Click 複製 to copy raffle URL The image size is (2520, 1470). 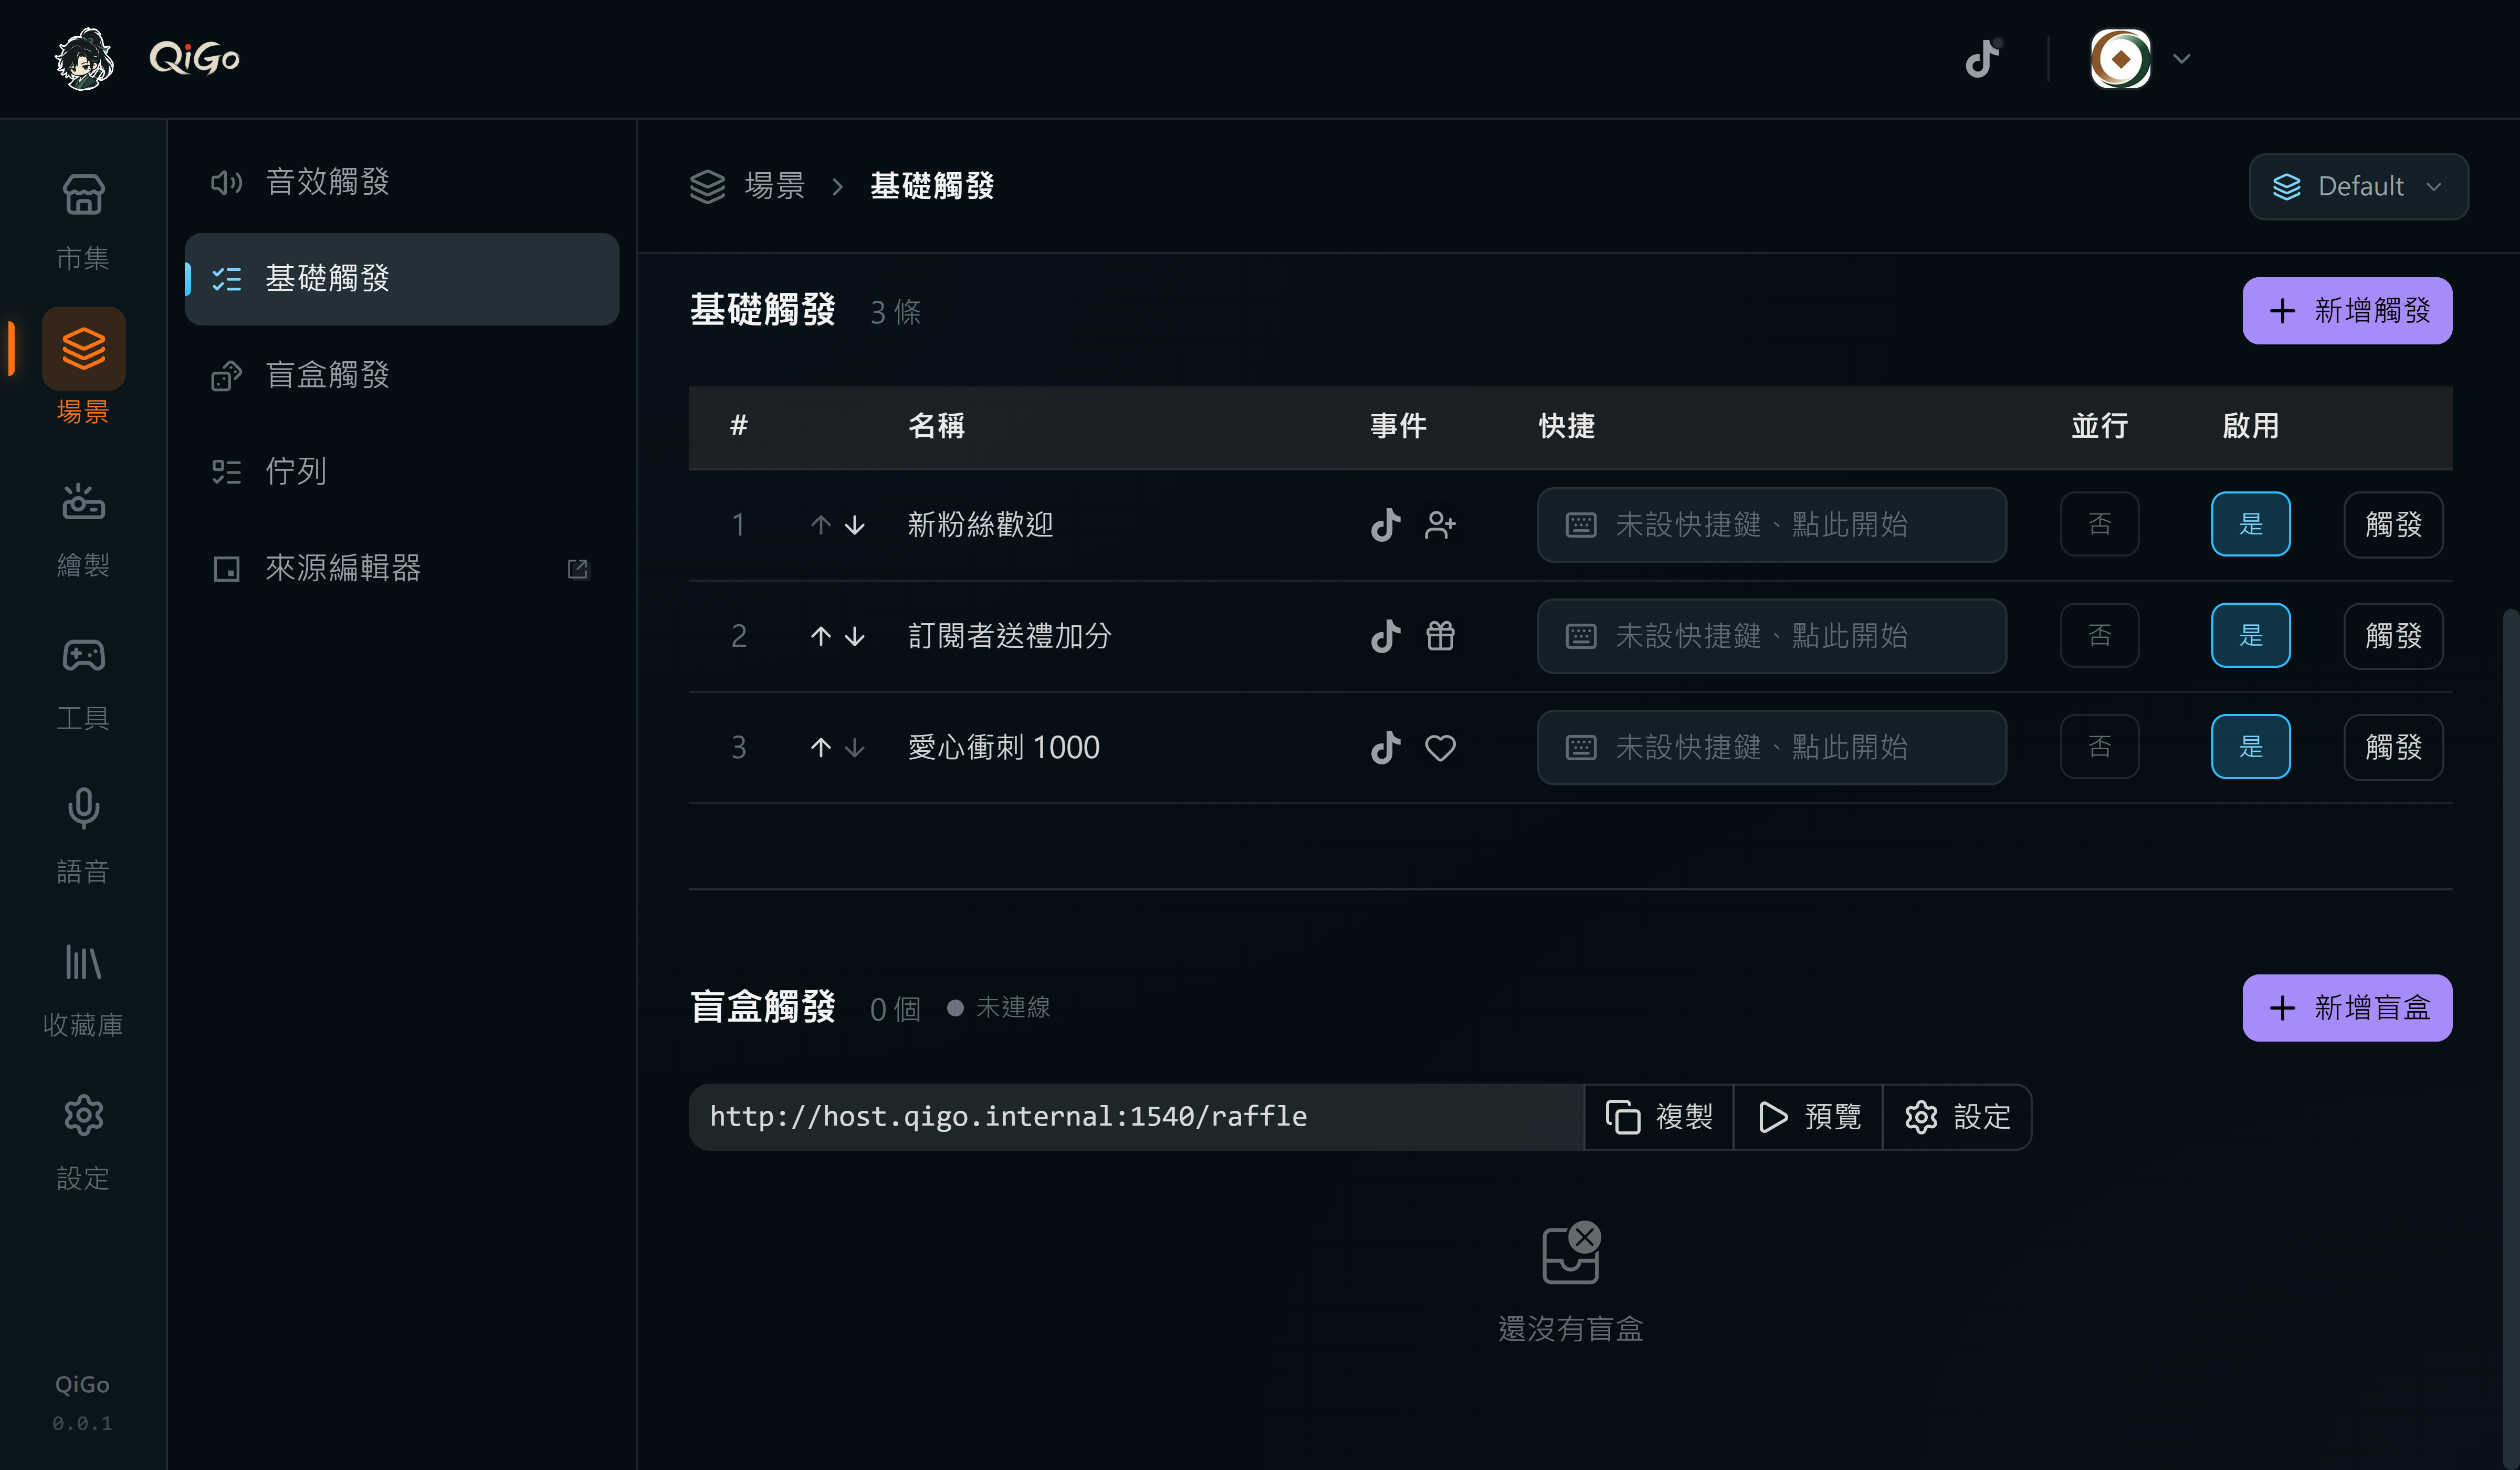point(1659,1116)
